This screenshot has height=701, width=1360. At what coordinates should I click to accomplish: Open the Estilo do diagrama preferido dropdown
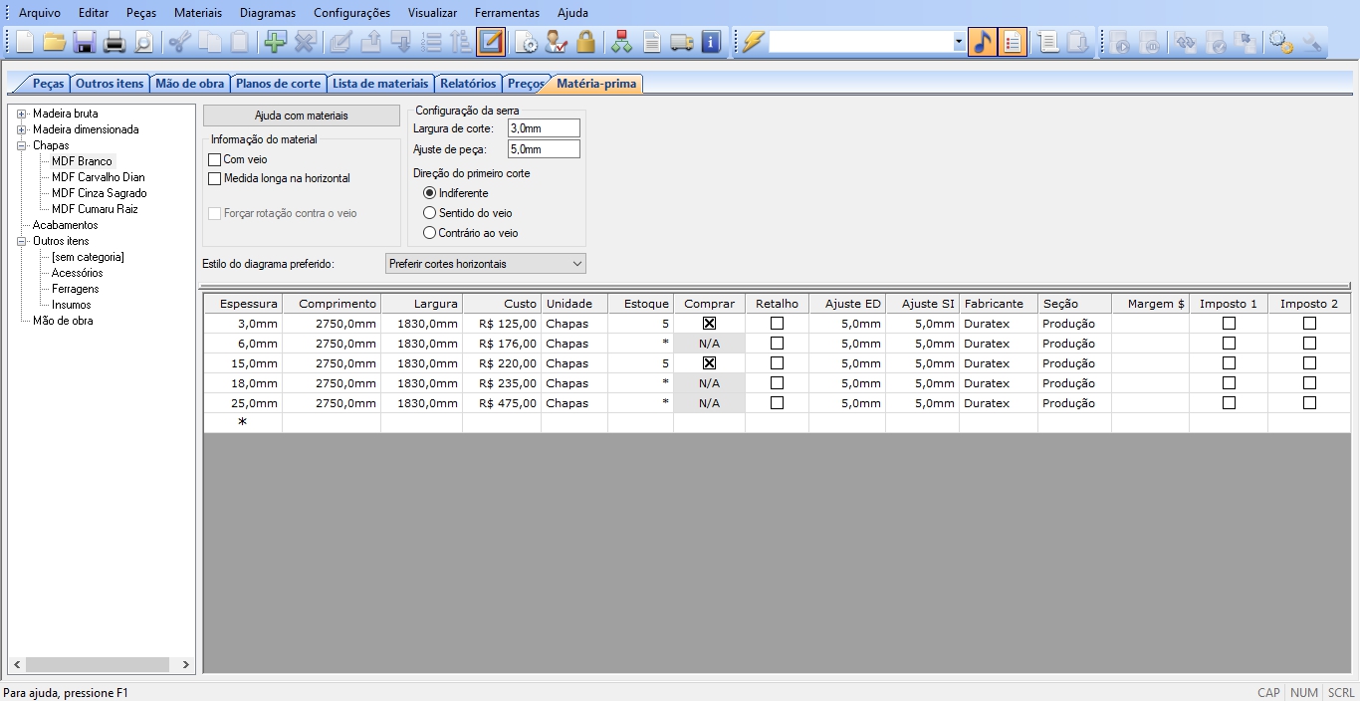coord(485,264)
